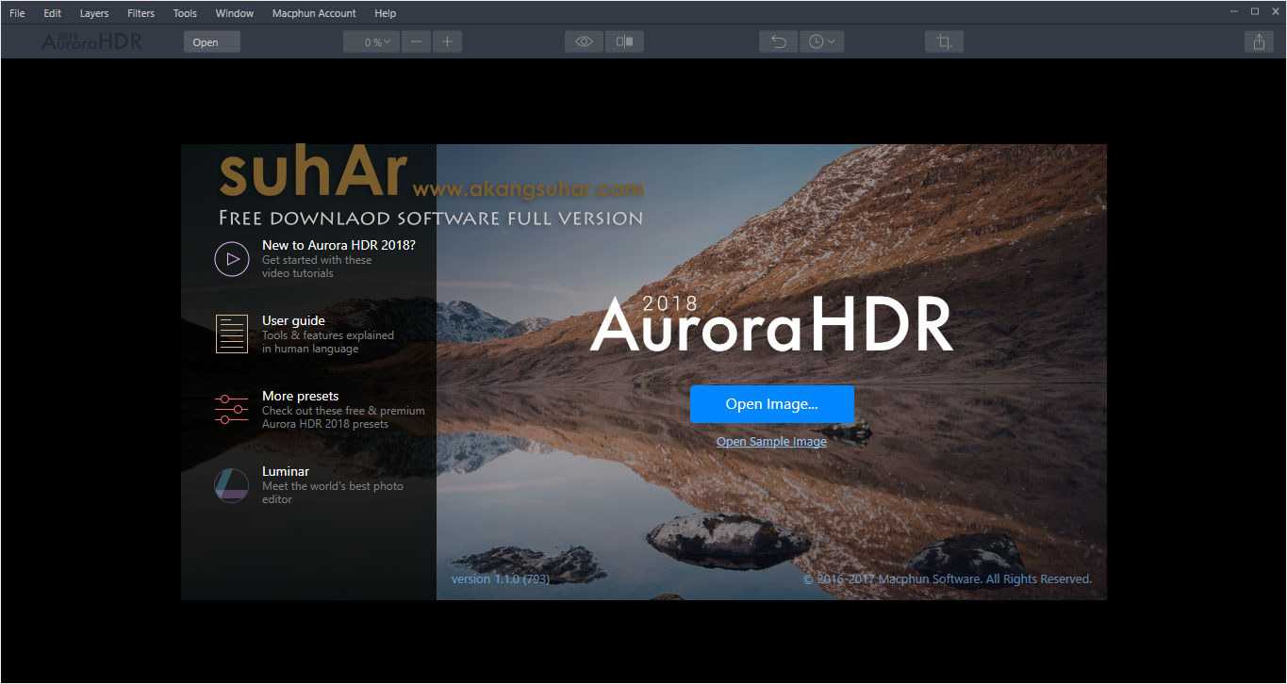Expand the zoom percentage dropdown

pos(371,42)
